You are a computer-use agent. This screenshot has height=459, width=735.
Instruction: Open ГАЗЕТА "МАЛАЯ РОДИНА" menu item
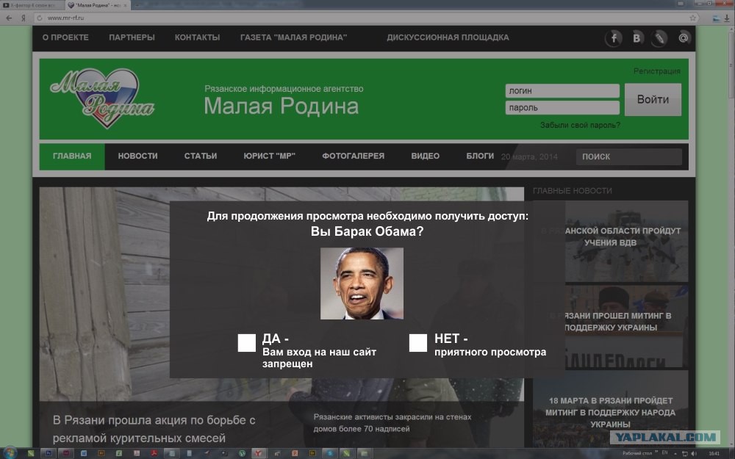(x=293, y=37)
